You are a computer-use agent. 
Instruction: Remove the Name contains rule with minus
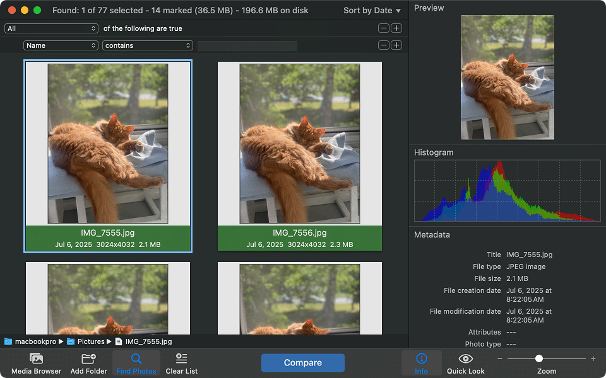(383, 45)
